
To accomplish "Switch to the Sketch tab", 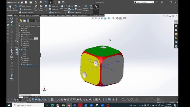I will point(15,15).
